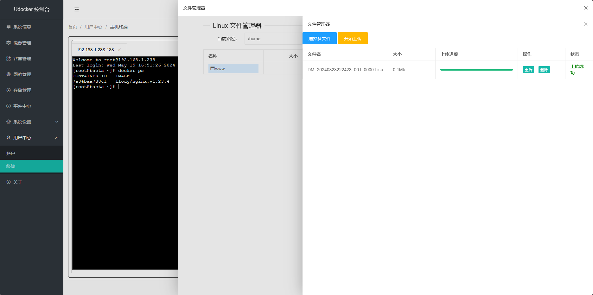
Task: Click the 事件中心 info icon
Action: (x=9, y=106)
